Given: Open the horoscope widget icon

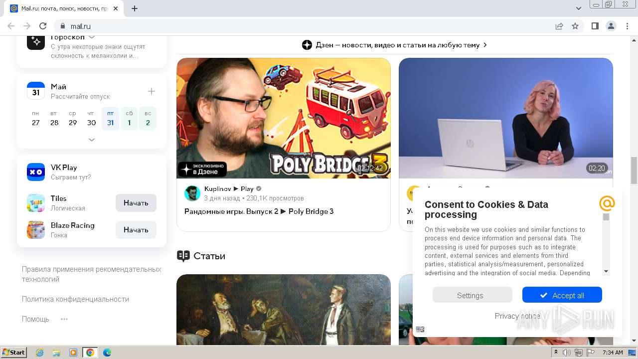Looking at the screenshot, I should [x=36, y=42].
